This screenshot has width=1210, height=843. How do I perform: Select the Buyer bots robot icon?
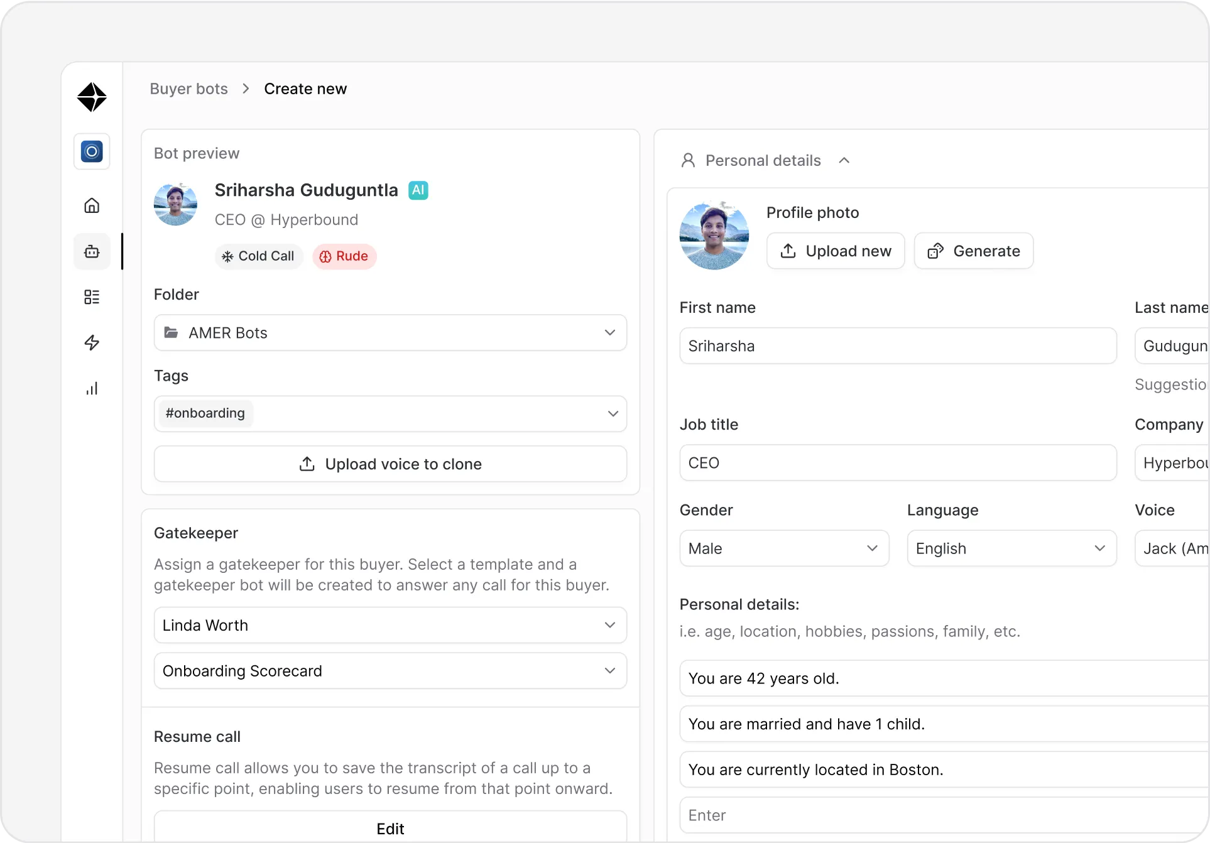click(x=92, y=251)
